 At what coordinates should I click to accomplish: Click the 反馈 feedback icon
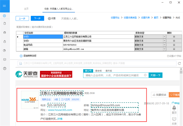(174, 121)
